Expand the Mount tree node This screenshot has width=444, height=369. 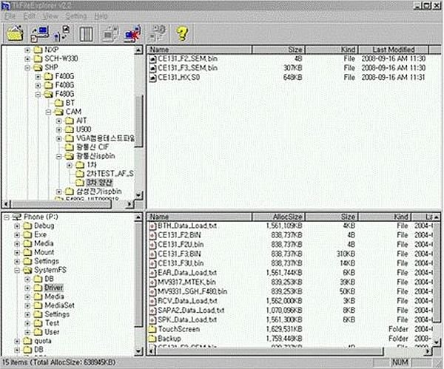[x=17, y=252]
